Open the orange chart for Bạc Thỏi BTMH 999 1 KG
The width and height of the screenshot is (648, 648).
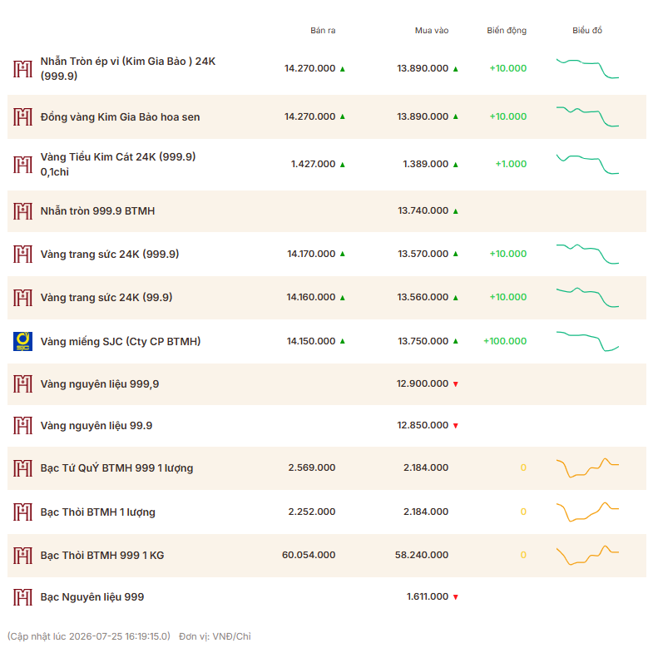pyautogui.click(x=587, y=555)
